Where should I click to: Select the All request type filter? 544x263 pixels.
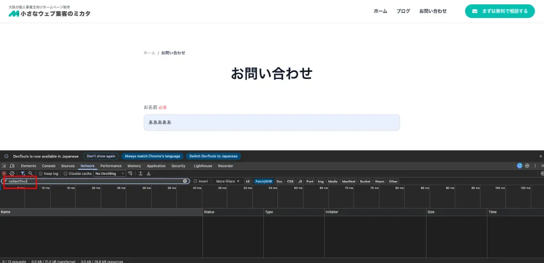click(248, 181)
